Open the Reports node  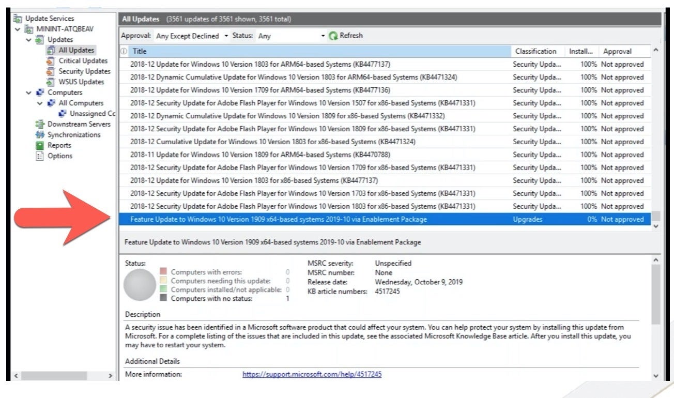(59, 146)
